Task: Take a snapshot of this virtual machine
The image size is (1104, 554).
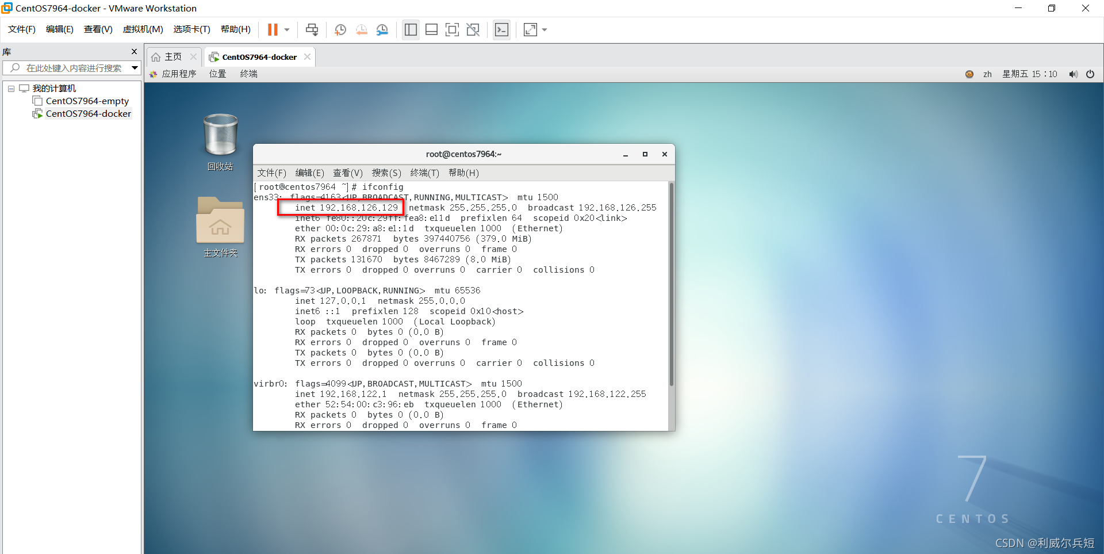Action: coord(340,29)
